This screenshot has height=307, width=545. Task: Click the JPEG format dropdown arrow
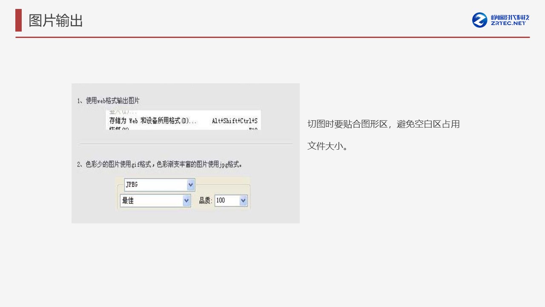click(x=191, y=185)
